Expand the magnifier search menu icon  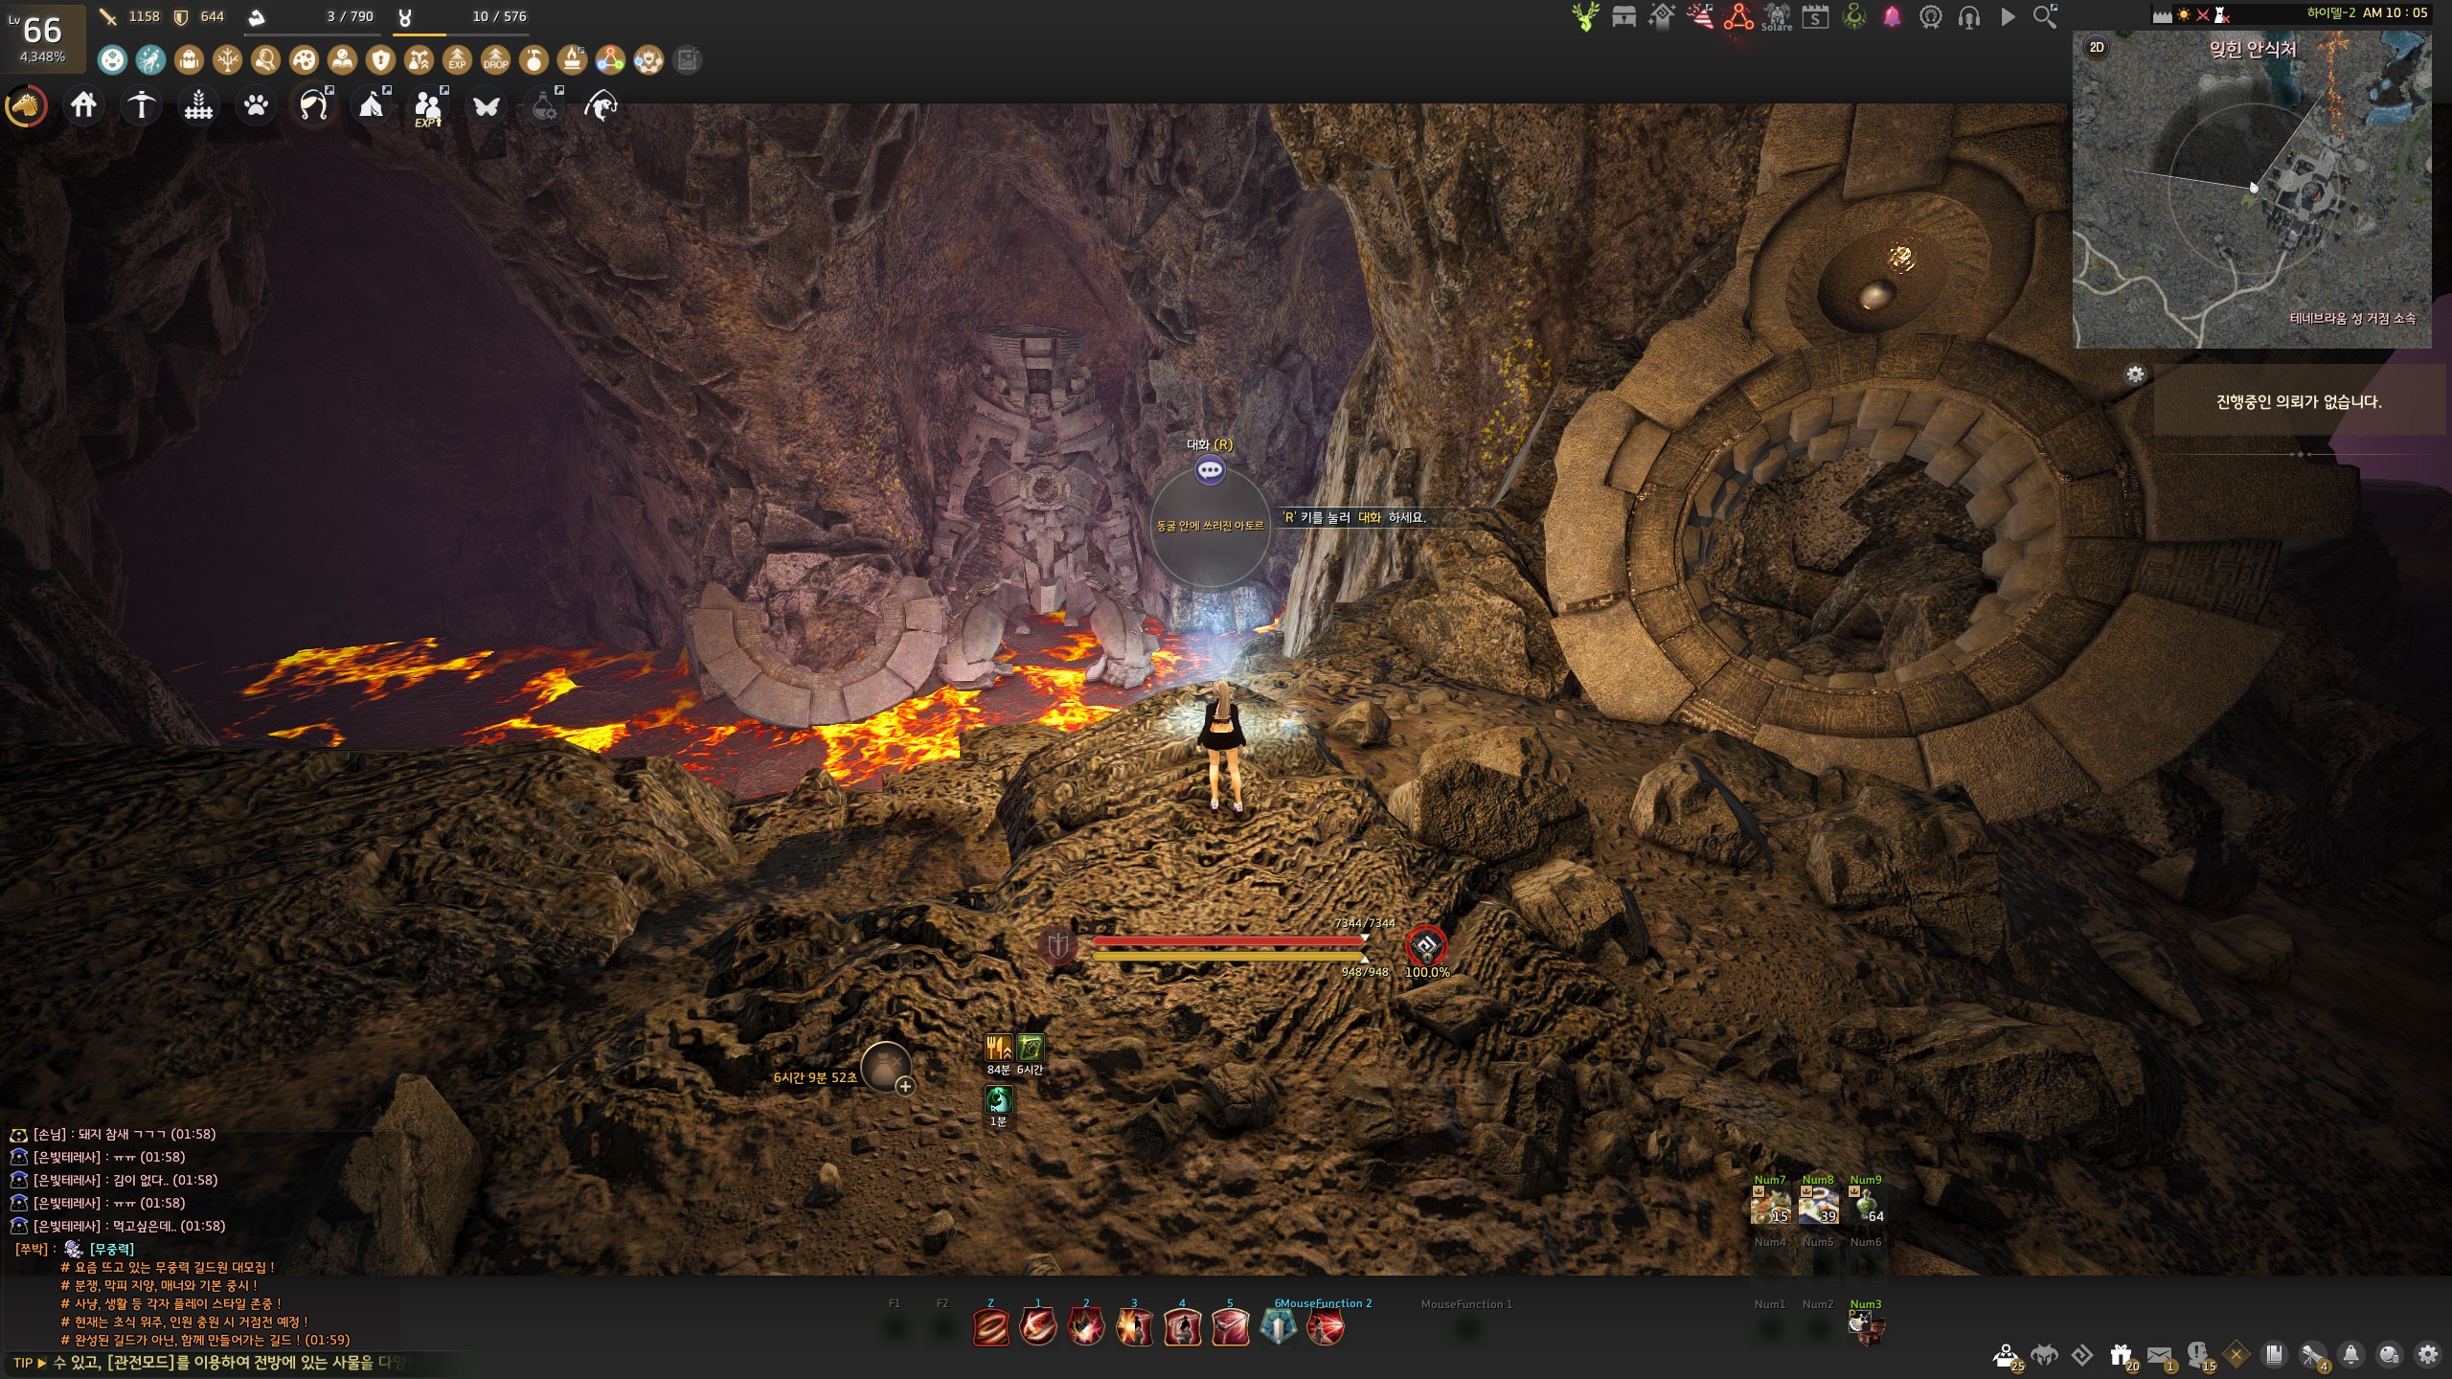[2044, 17]
